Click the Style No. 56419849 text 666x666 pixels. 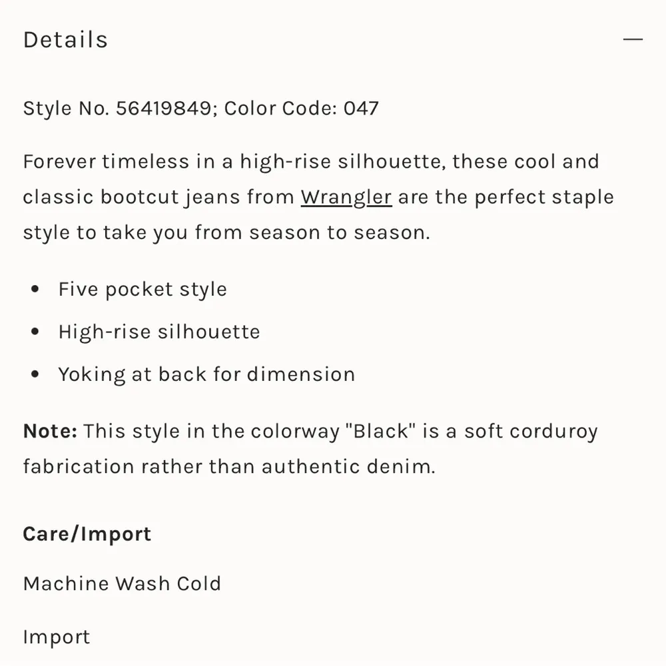pyautogui.click(x=117, y=108)
